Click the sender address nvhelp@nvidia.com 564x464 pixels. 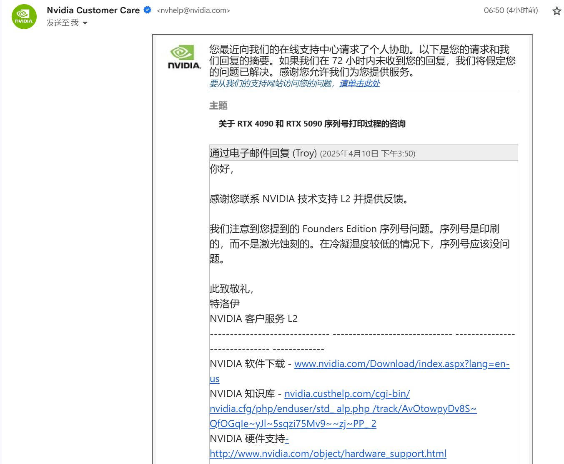[193, 11]
